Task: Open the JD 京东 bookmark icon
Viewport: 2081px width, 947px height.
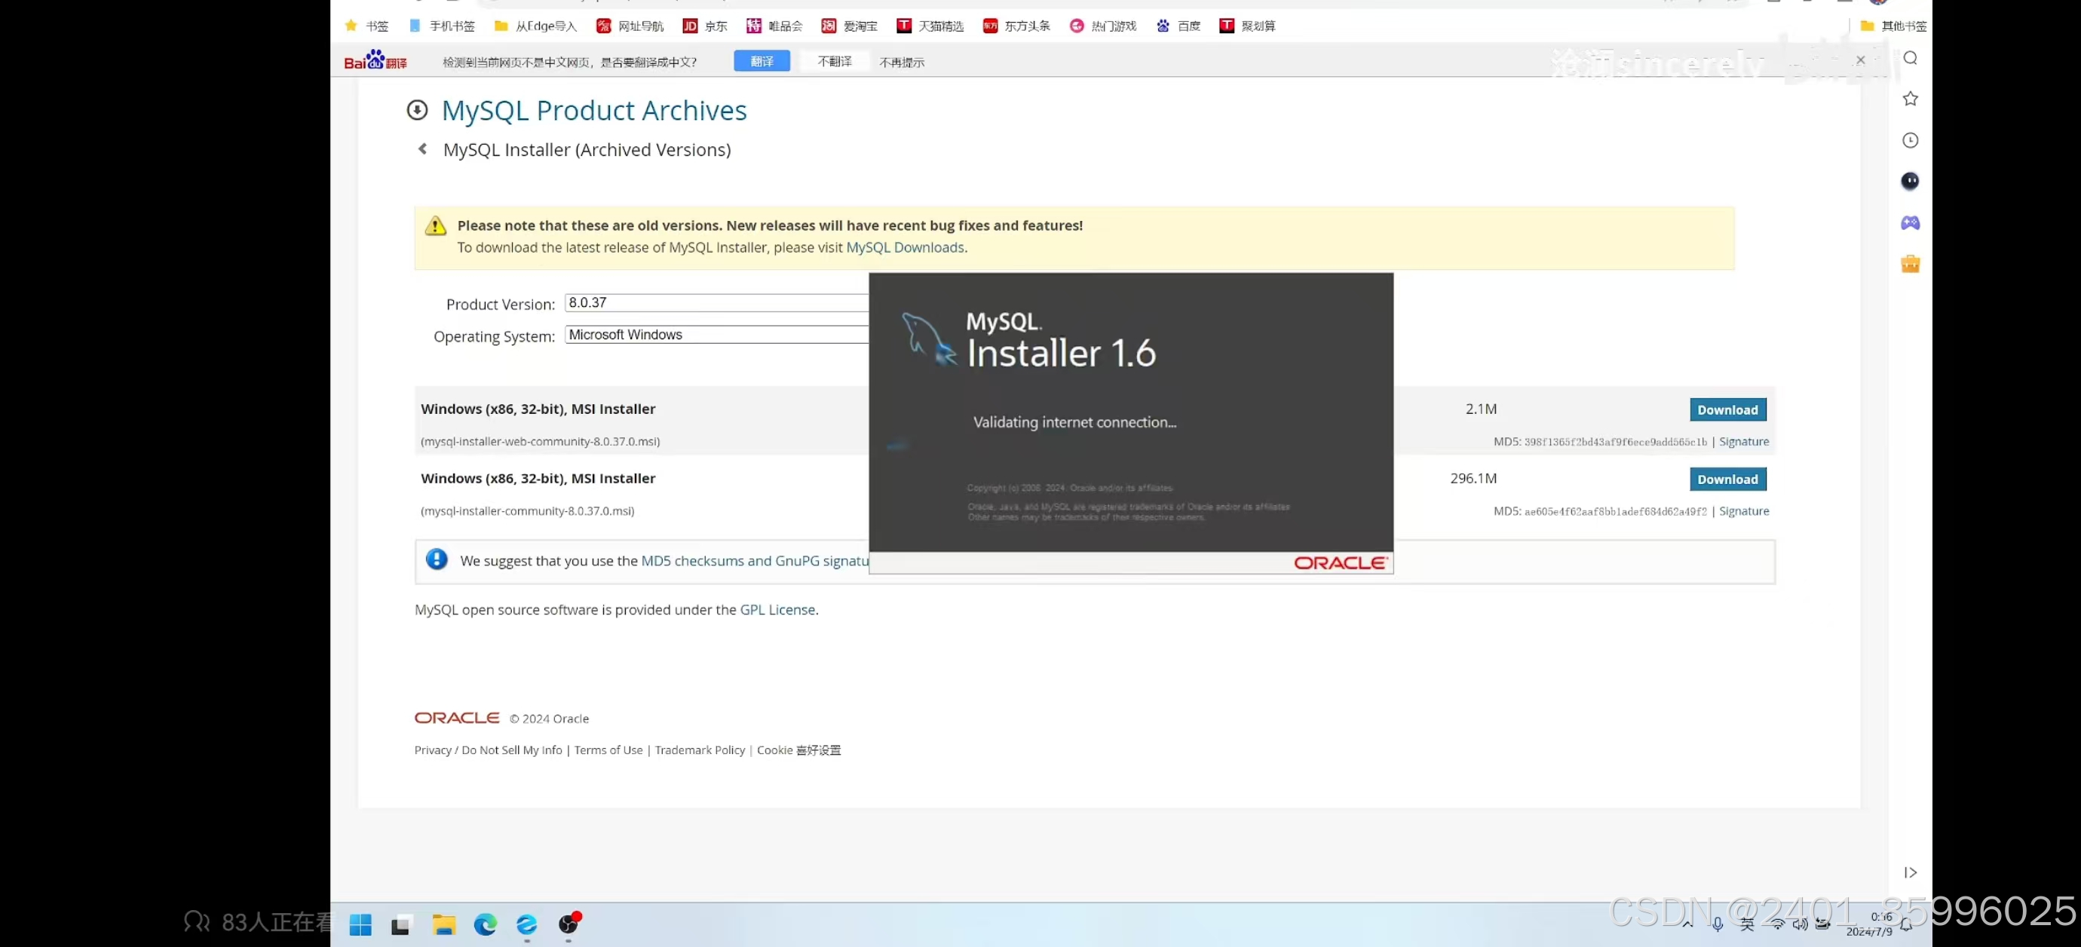Action: tap(691, 26)
